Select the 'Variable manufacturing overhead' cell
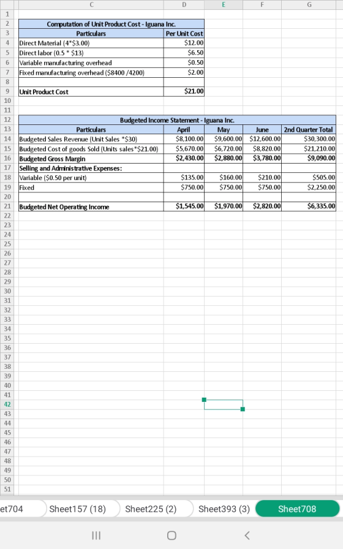343x549 pixels. pos(91,62)
